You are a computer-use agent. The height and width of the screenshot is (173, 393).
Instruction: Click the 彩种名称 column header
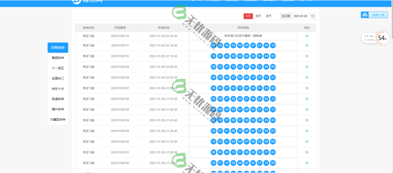pyautogui.click(x=89, y=28)
